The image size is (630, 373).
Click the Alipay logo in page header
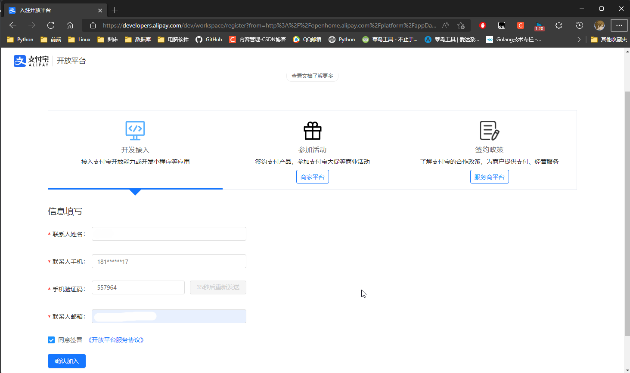[x=31, y=61]
